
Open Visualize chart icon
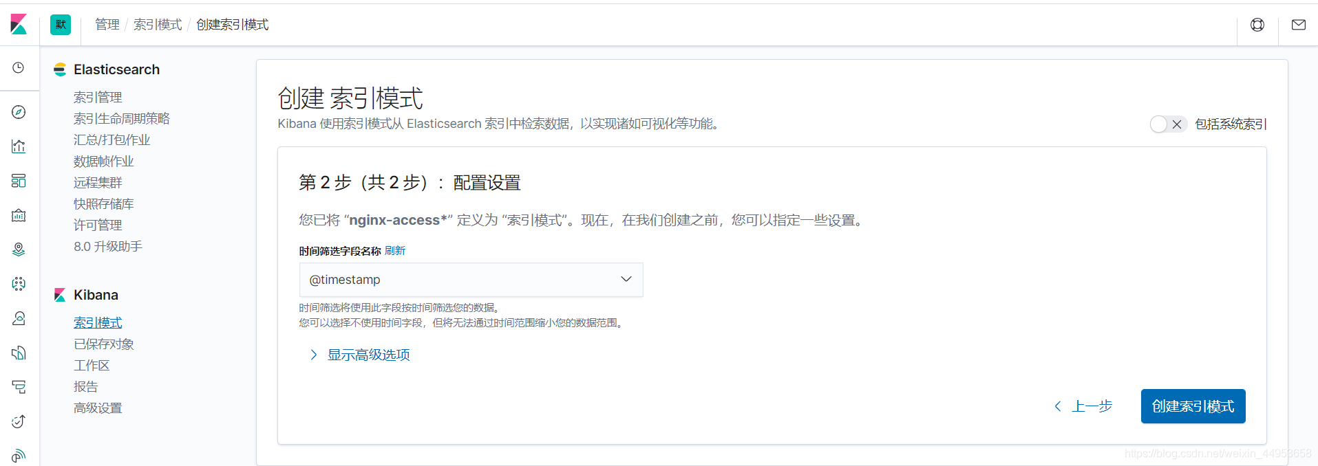pos(19,146)
